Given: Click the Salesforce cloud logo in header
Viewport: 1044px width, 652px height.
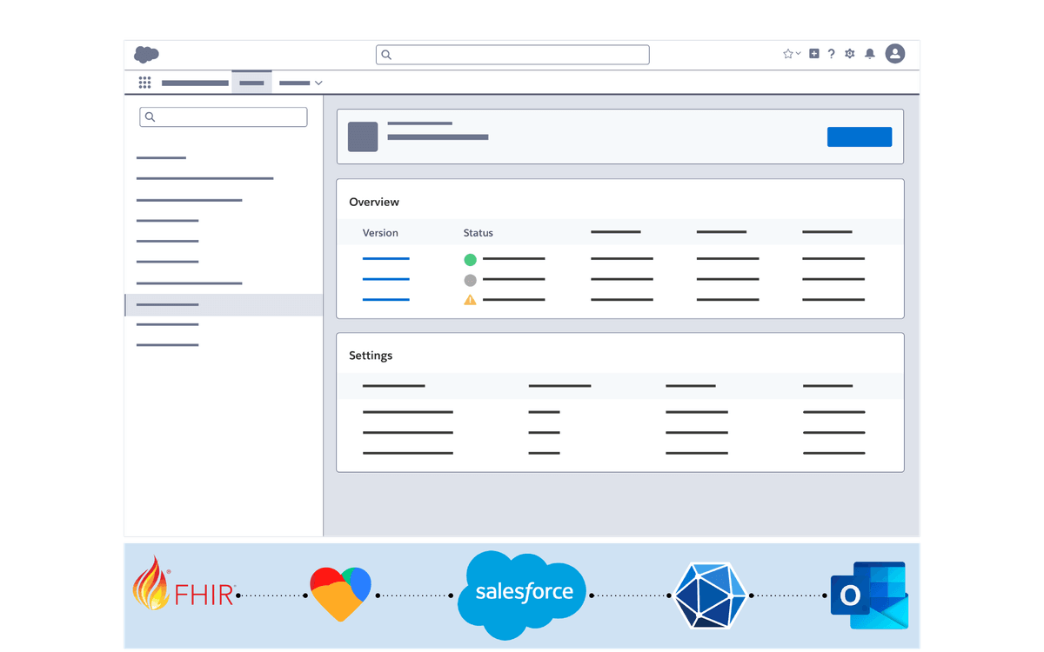Looking at the screenshot, I should pyautogui.click(x=146, y=55).
